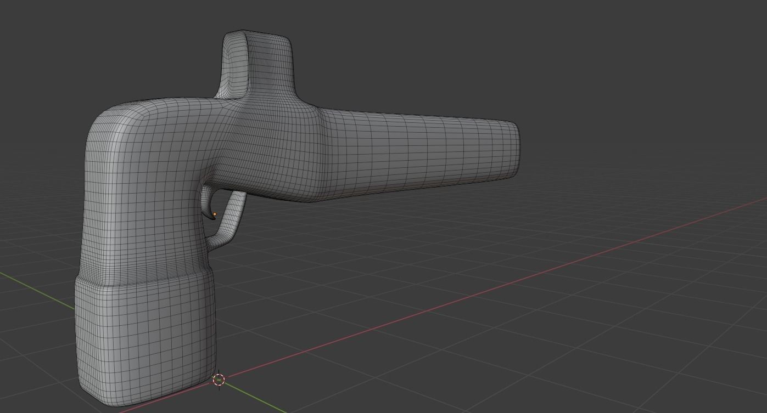Image resolution: width=767 pixels, height=413 pixels.
Task: Click the orange origin dot near the trigger
Action: [x=215, y=214]
